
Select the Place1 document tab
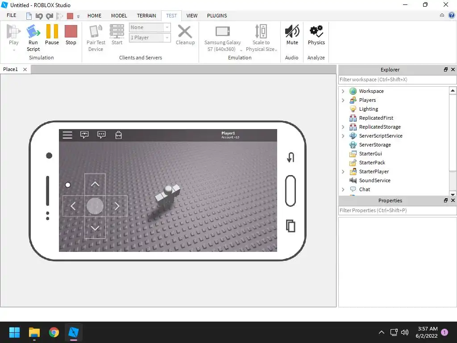point(11,69)
